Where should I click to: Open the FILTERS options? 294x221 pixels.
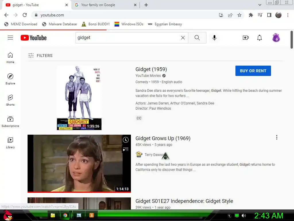[40, 56]
